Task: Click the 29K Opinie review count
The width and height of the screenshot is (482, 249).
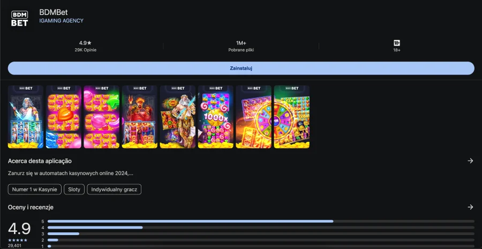Action: pyautogui.click(x=86, y=50)
